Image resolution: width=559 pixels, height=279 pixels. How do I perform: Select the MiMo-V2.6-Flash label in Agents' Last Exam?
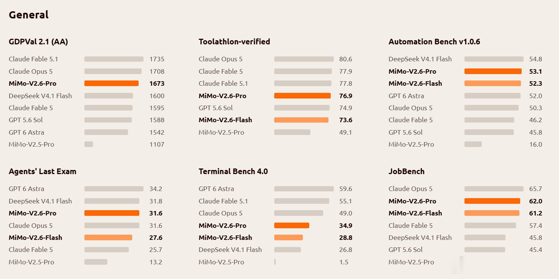pos(35,238)
